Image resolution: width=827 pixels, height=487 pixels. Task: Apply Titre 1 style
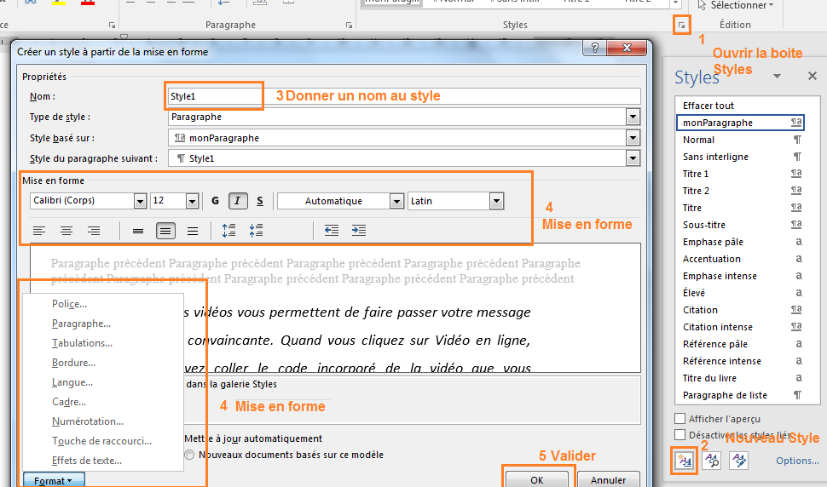point(741,174)
